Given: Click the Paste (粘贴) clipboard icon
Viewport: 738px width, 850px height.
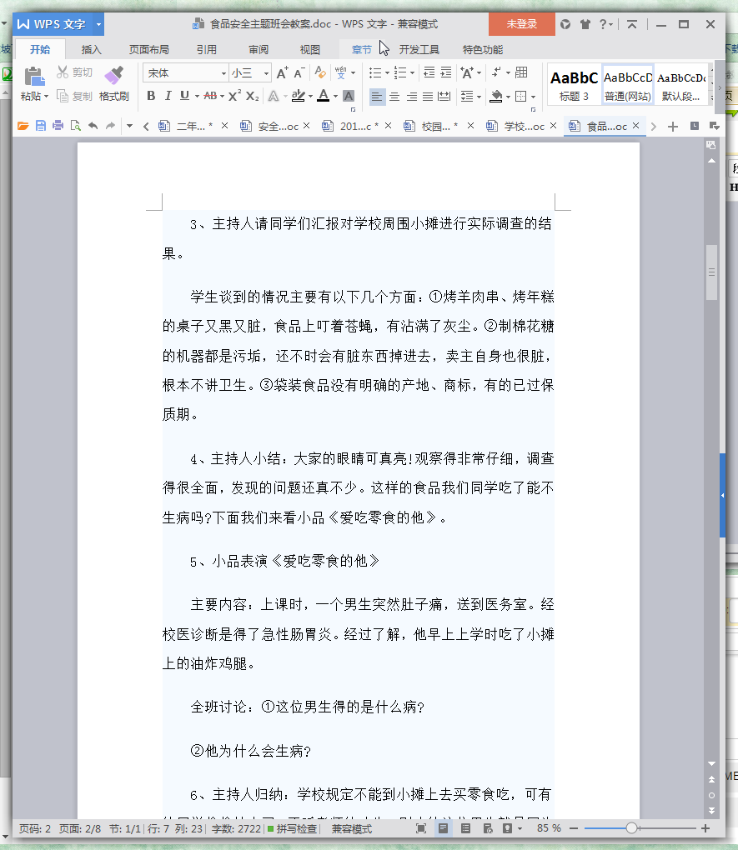Looking at the screenshot, I should [34, 77].
